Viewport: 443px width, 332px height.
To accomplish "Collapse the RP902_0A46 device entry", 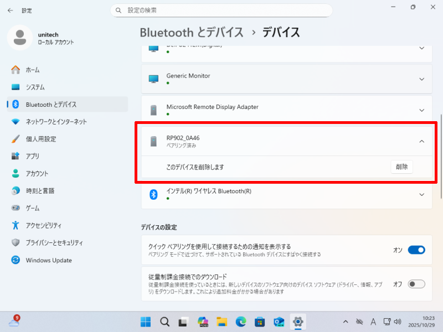I will [421, 142].
